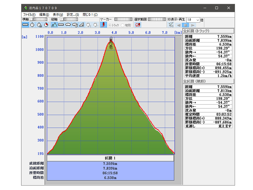The image size is (253, 190).
Task: Click the 区間 1 header button
Action: [110, 158]
